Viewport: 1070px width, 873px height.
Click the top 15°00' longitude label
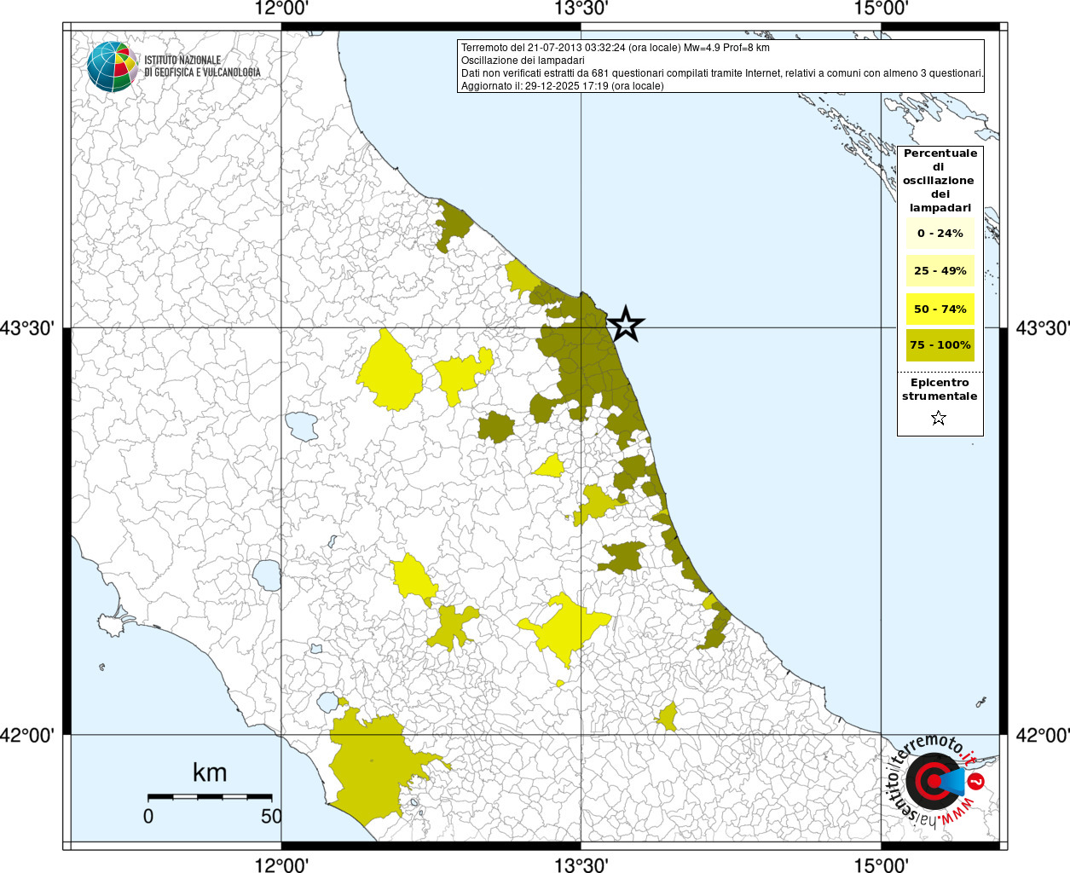tap(881, 9)
